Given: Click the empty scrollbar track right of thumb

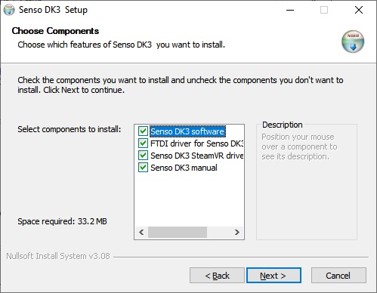Looking at the screenshot, I should tap(219, 232).
